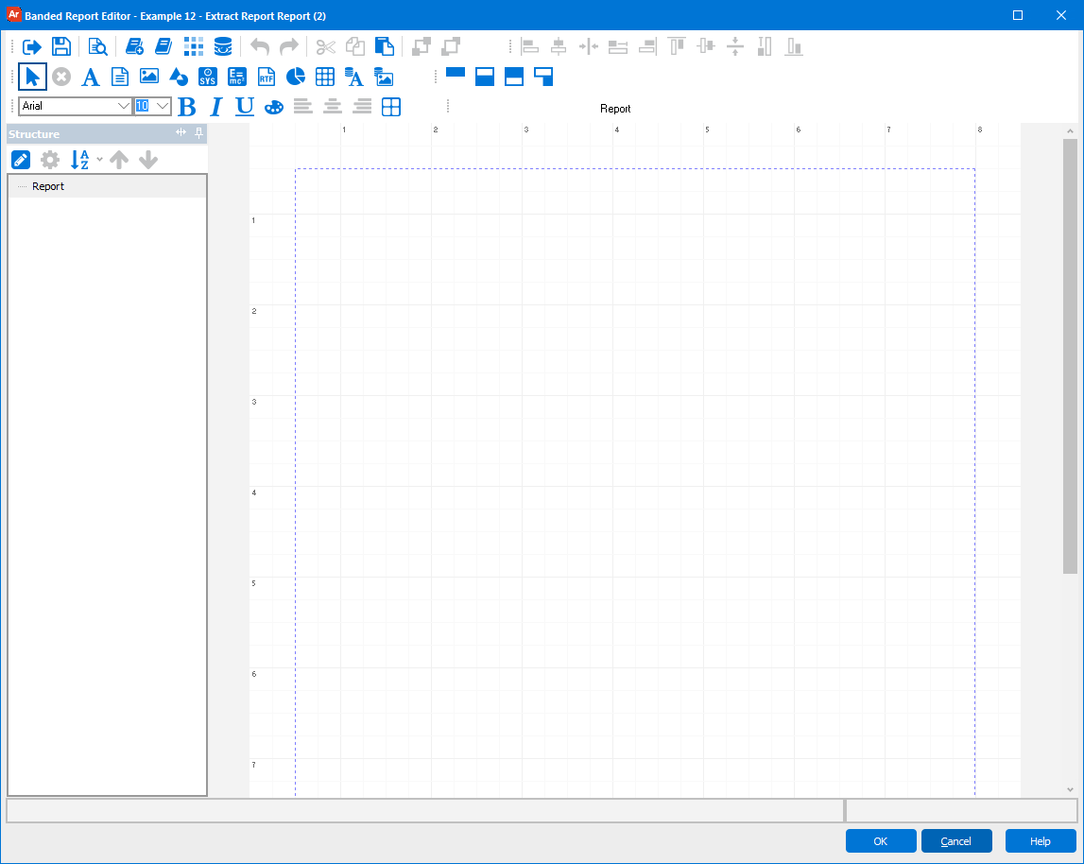Click the Report band tab above the canvas

click(x=615, y=109)
